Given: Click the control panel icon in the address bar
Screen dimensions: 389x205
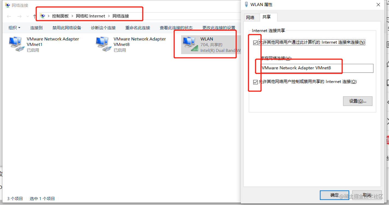Looking at the screenshot, I should point(43,16).
